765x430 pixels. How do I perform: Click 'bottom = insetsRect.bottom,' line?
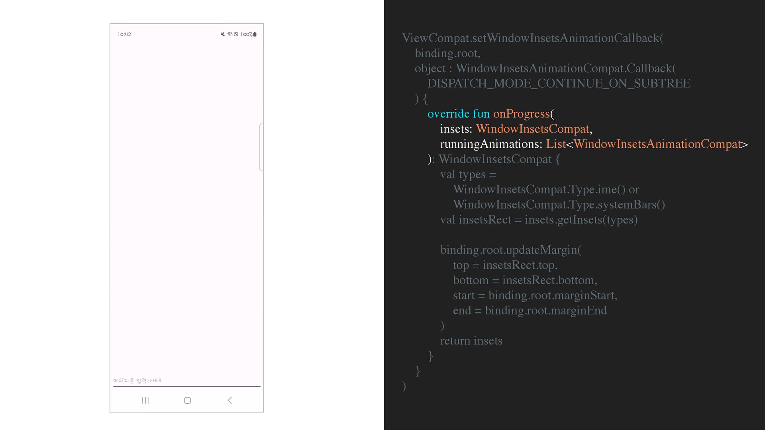(525, 280)
